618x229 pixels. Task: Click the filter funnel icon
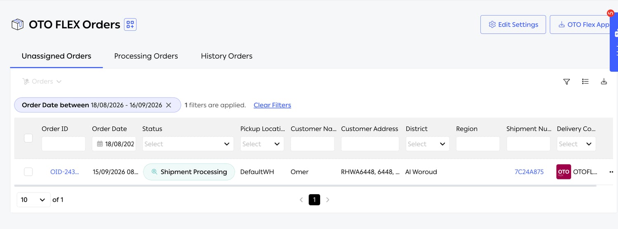(x=566, y=82)
